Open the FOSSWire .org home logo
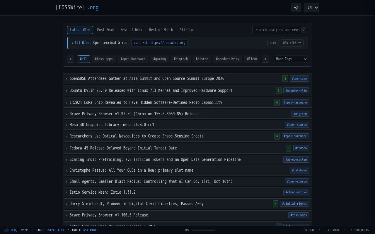Image resolution: width=375 pixels, height=234 pixels. (x=77, y=7)
